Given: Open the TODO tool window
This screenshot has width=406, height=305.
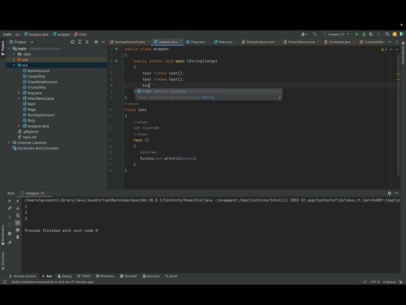Looking at the screenshot, I should [x=84, y=276].
